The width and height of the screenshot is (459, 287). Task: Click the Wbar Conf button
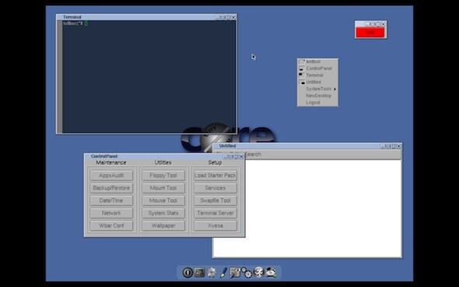(111, 226)
